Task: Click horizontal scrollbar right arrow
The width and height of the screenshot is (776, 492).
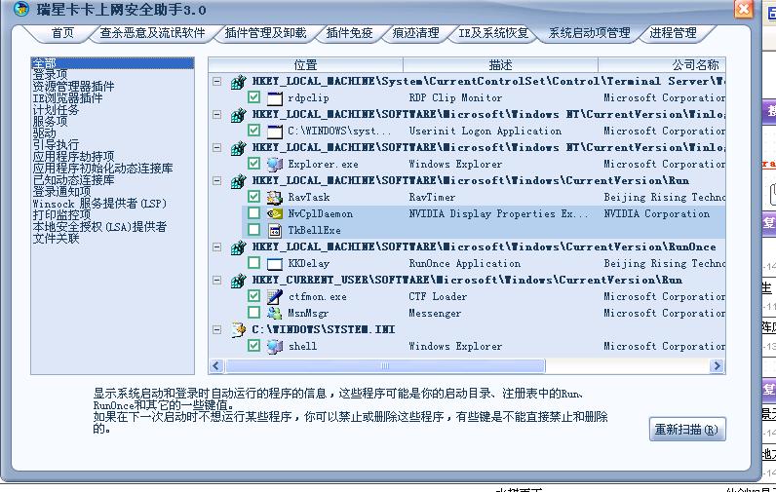Action: tap(717, 366)
